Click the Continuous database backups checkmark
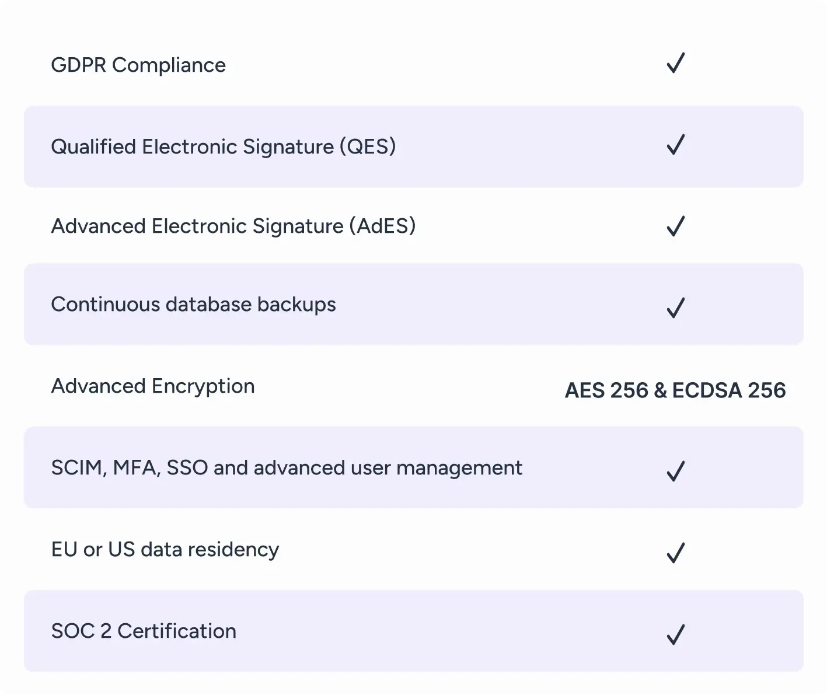This screenshot has height=695, width=827. click(x=675, y=308)
